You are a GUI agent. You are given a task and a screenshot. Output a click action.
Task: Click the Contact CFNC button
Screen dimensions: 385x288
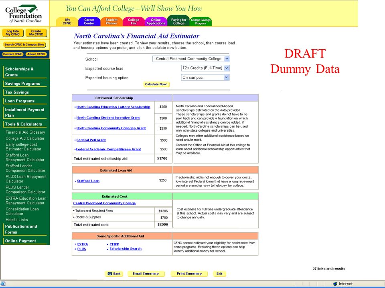click(13, 54)
